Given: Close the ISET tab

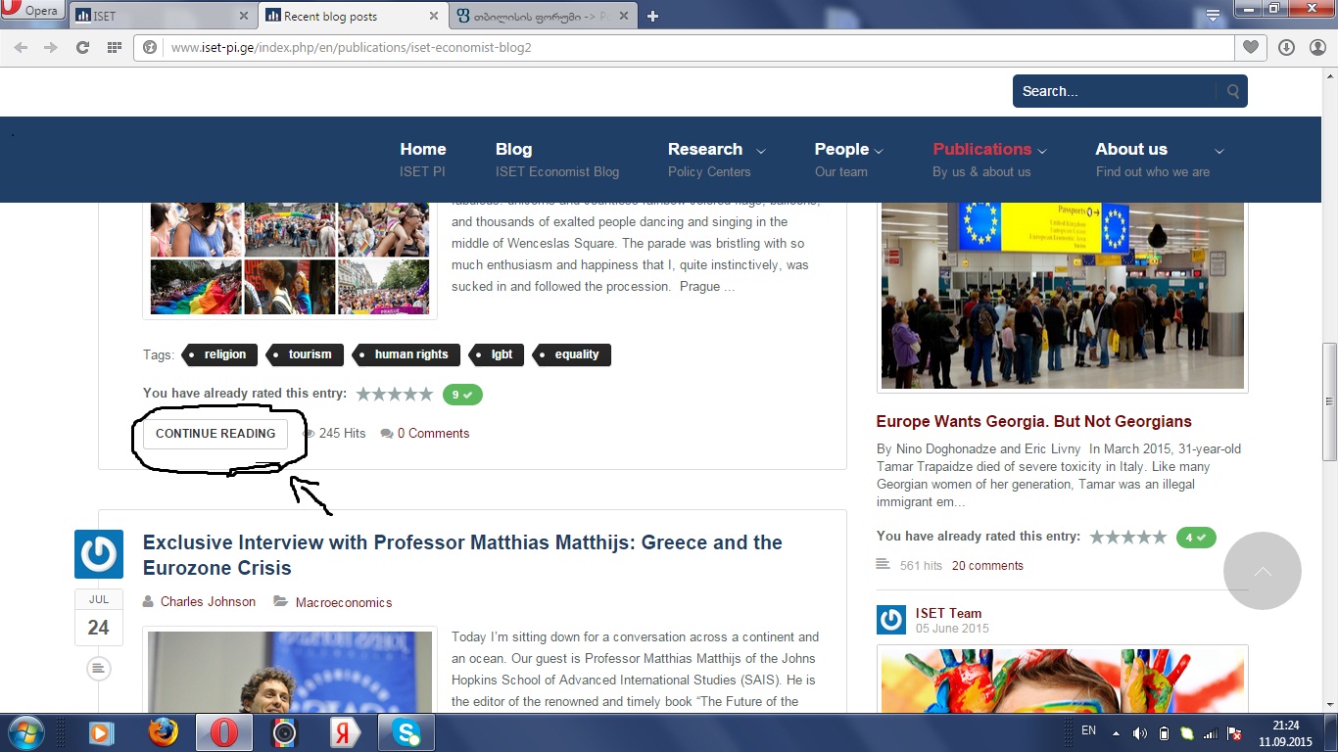Looking at the screenshot, I should 243,16.
